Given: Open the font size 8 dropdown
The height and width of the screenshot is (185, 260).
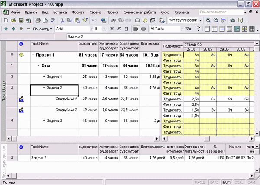Looking at the screenshot, I should click(x=104, y=29).
